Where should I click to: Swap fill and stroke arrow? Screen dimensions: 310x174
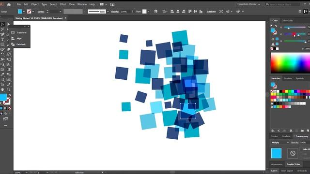10,95
